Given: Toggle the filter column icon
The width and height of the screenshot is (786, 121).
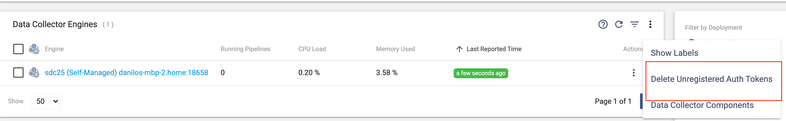Looking at the screenshot, I should pyautogui.click(x=634, y=24).
